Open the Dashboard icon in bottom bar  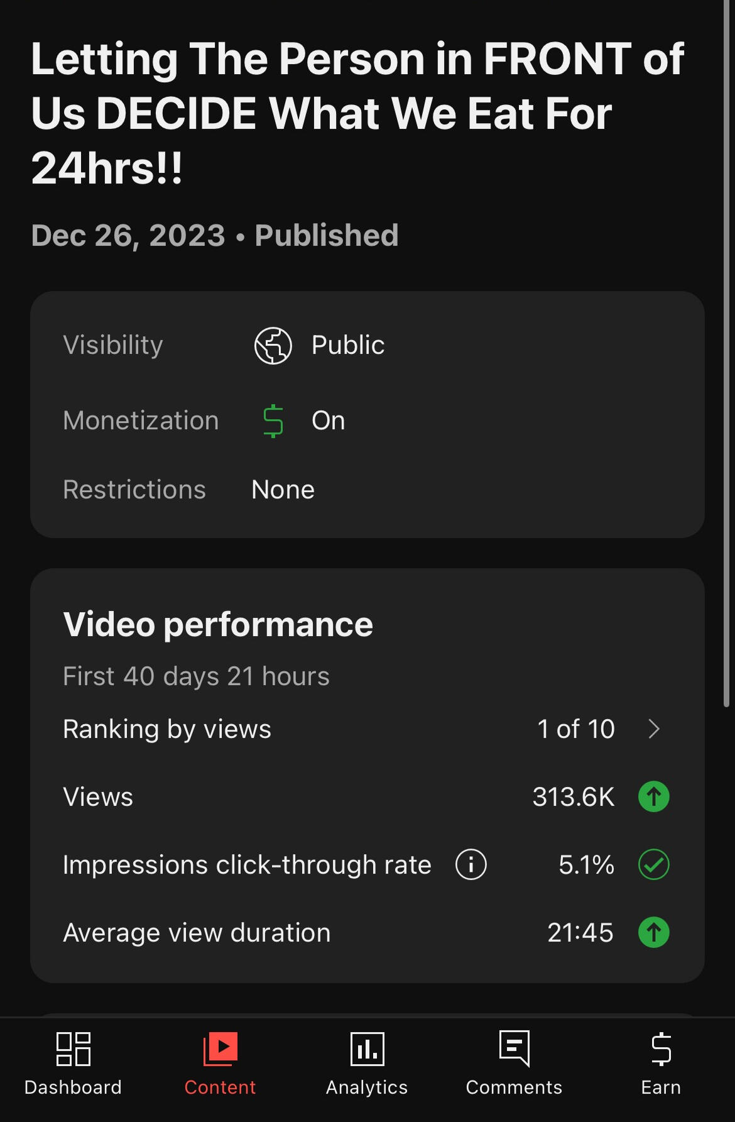click(x=73, y=1049)
